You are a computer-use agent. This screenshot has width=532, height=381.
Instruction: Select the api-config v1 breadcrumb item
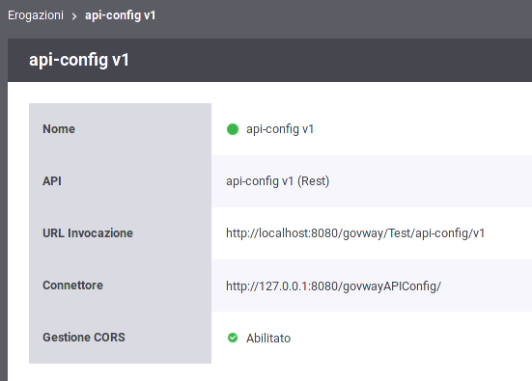pyautogui.click(x=120, y=15)
